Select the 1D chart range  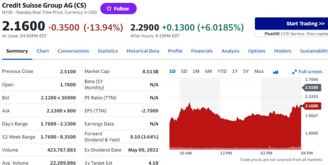pos(173,71)
